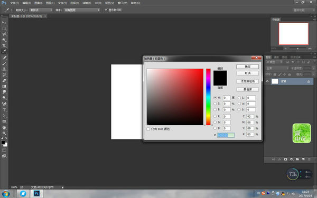Select the S (saturation) radio button
The width and height of the screenshot is (317, 198).
215,103
